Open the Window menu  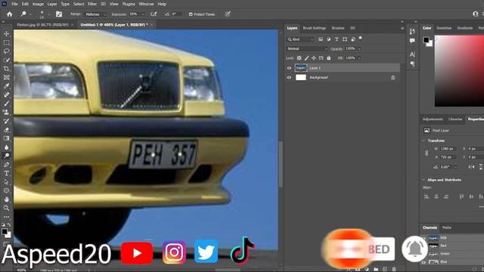click(146, 4)
